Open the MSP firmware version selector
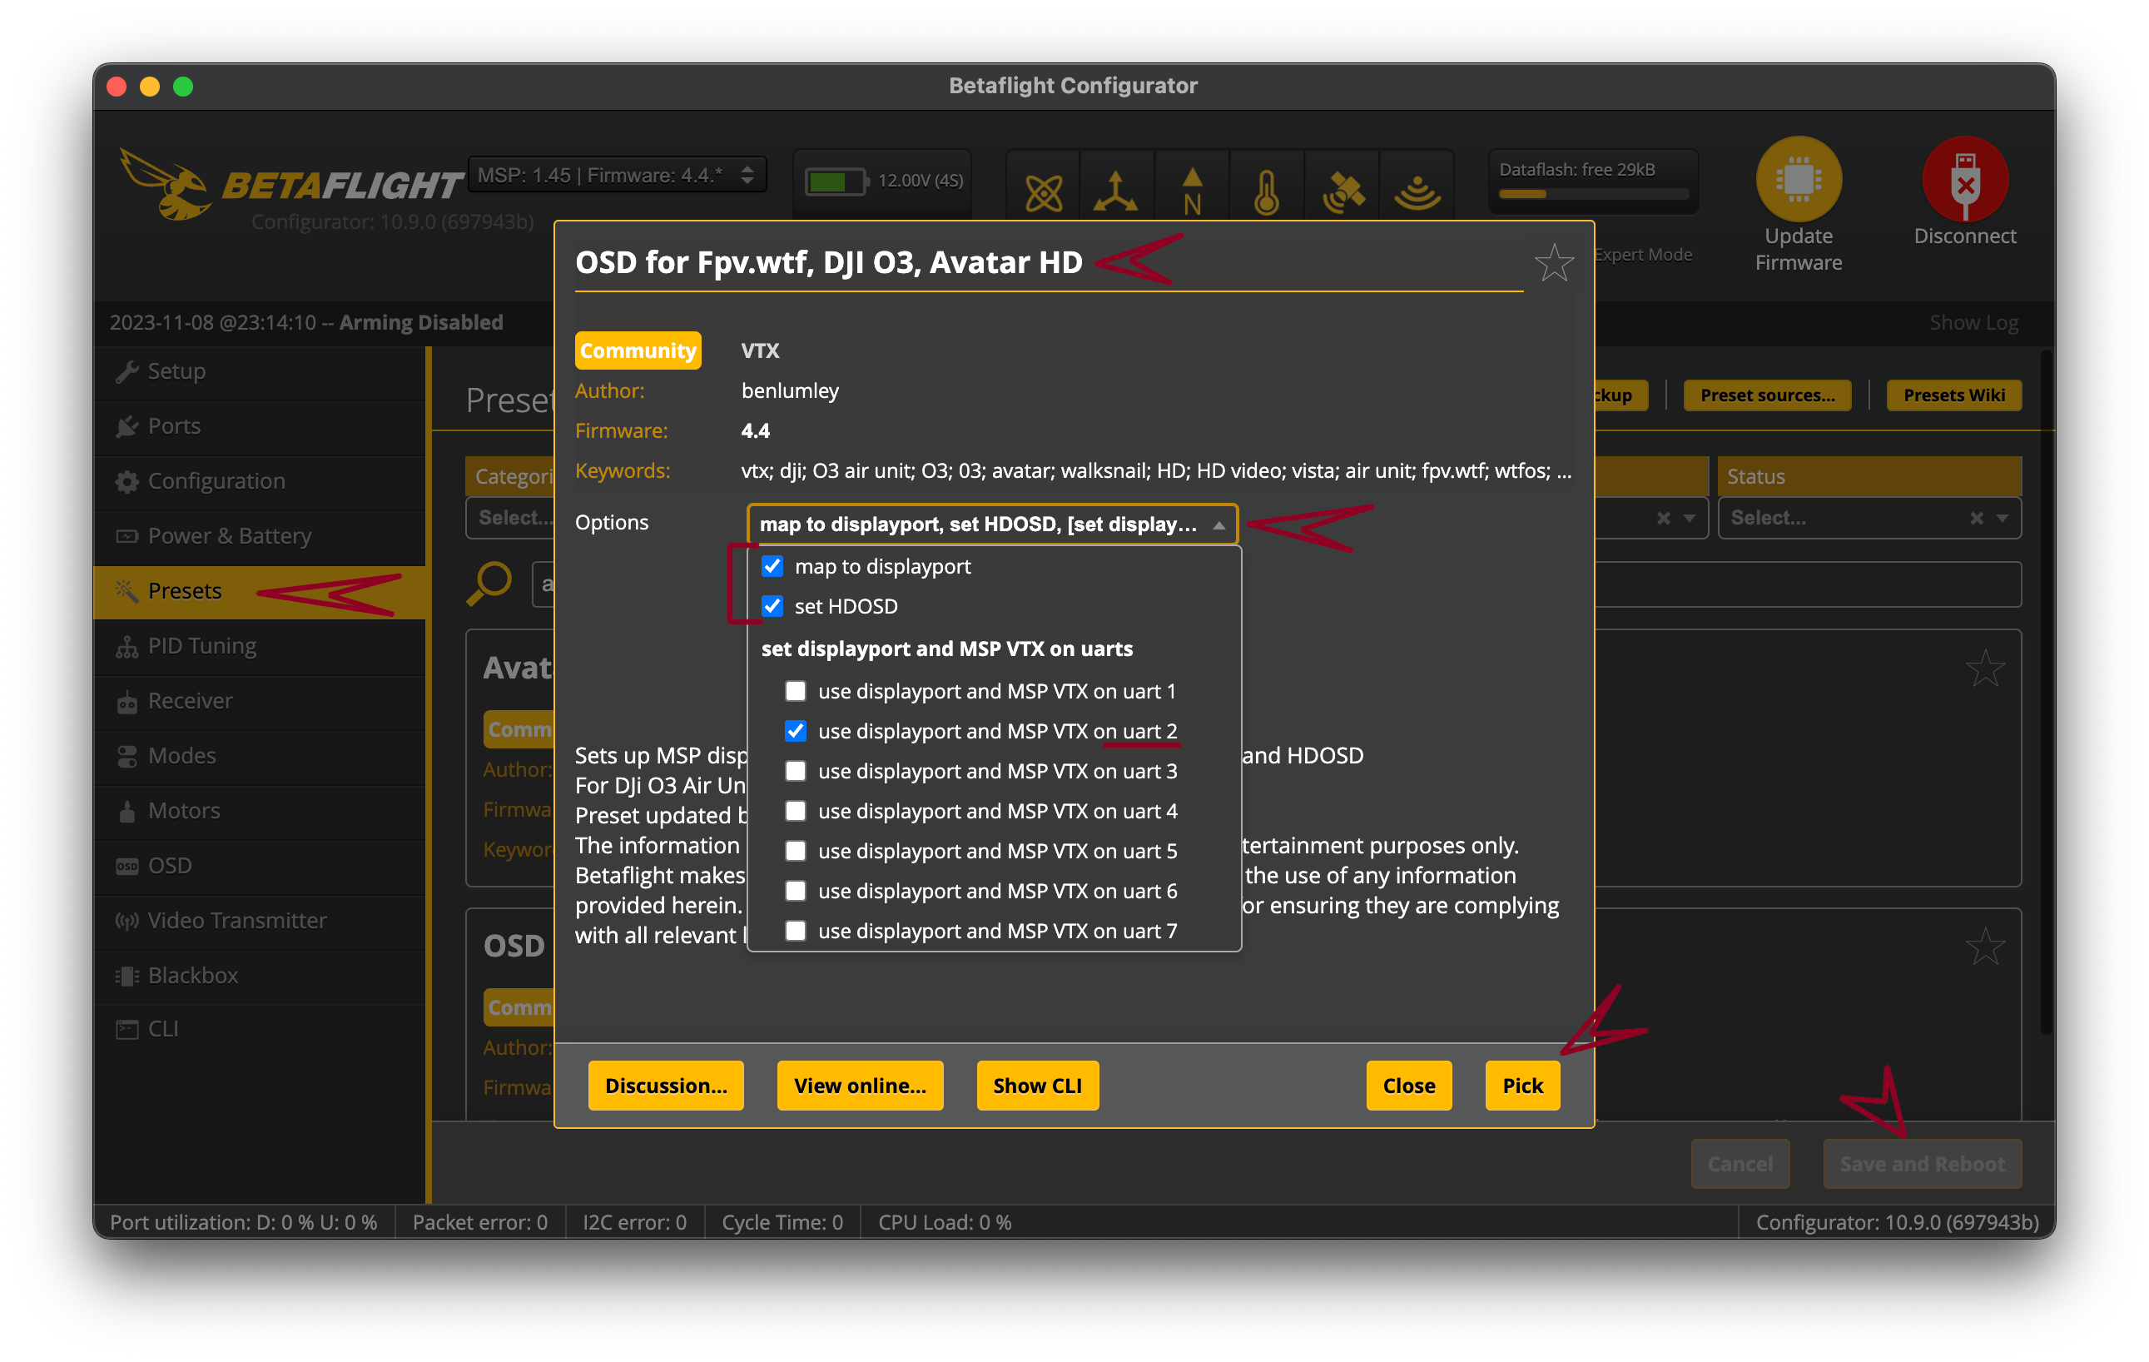Image resolution: width=2149 pixels, height=1362 pixels. point(617,175)
